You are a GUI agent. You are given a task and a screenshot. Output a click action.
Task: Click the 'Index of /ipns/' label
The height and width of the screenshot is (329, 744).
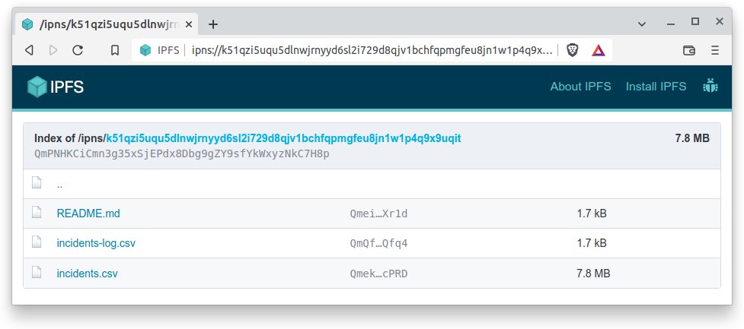click(x=70, y=138)
